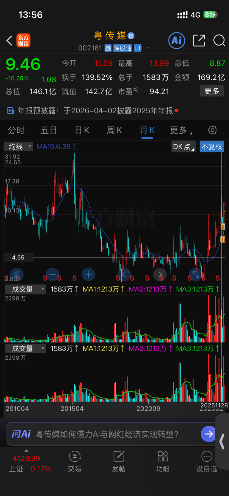Submit the AI question arrow button
This screenshot has height=496, width=229.
[x=208, y=434]
